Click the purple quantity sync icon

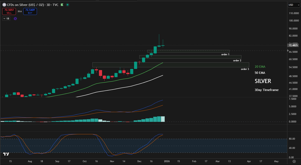point(15,19)
